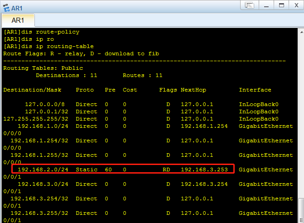Click destination 192.168.3.254/32
Viewport: 304px width, 223px height.
(x=39, y=199)
